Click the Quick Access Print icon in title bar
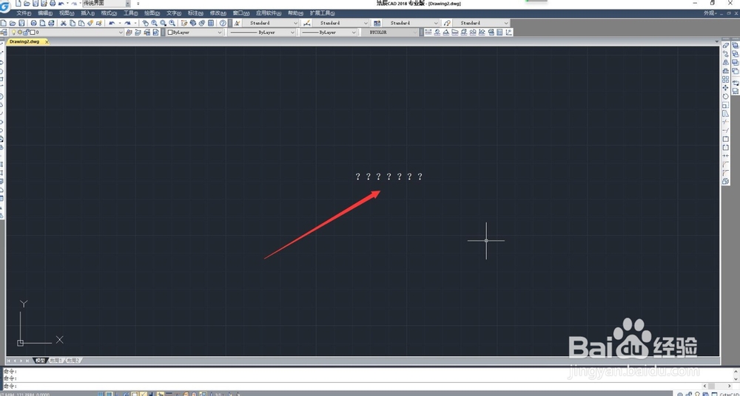Screen dimensions: 740x396 [x=53, y=3]
